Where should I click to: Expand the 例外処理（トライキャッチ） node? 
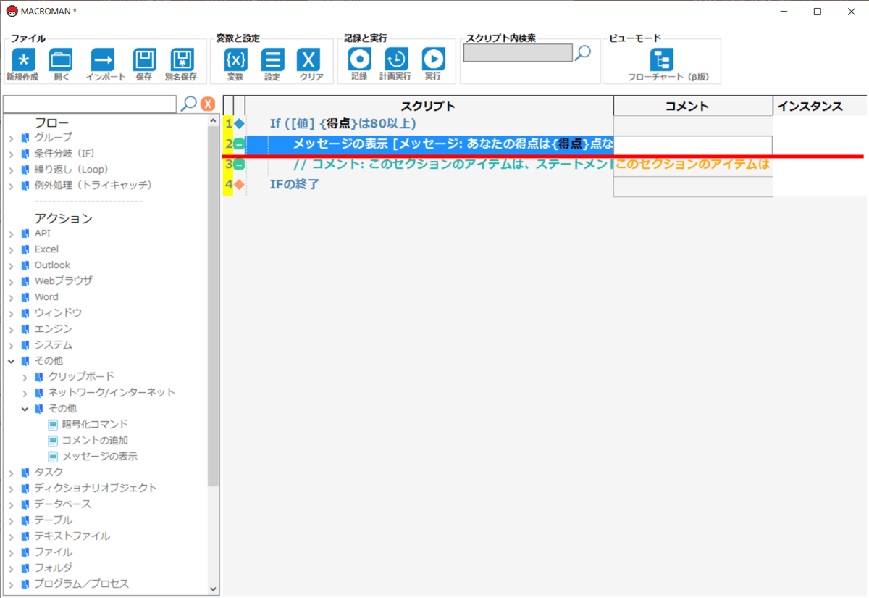tap(12, 186)
